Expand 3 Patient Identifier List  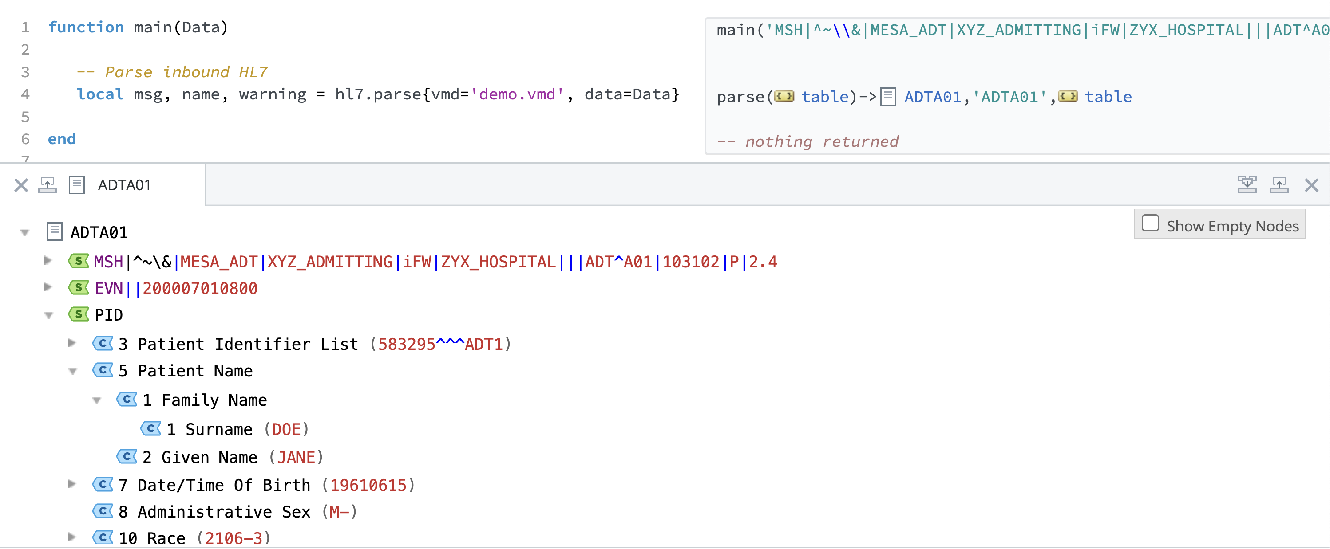pos(72,343)
